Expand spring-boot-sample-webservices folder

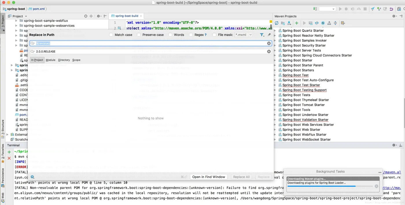(x=16, y=25)
